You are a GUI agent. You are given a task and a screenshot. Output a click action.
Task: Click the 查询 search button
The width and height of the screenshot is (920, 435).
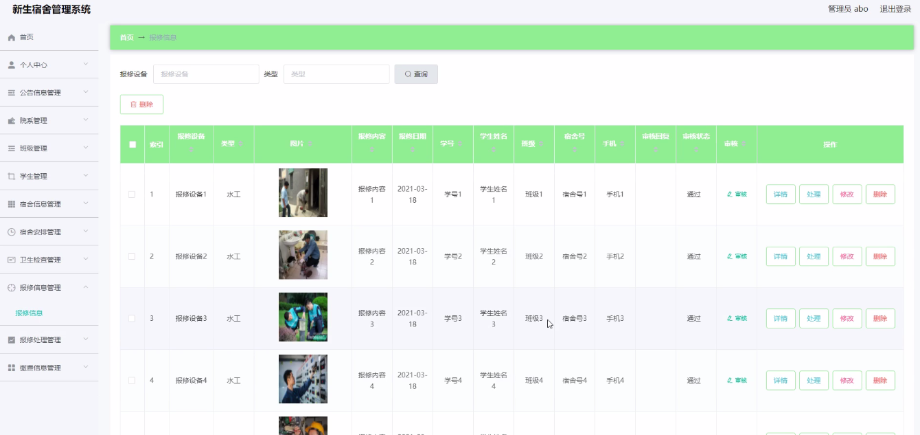pos(415,74)
